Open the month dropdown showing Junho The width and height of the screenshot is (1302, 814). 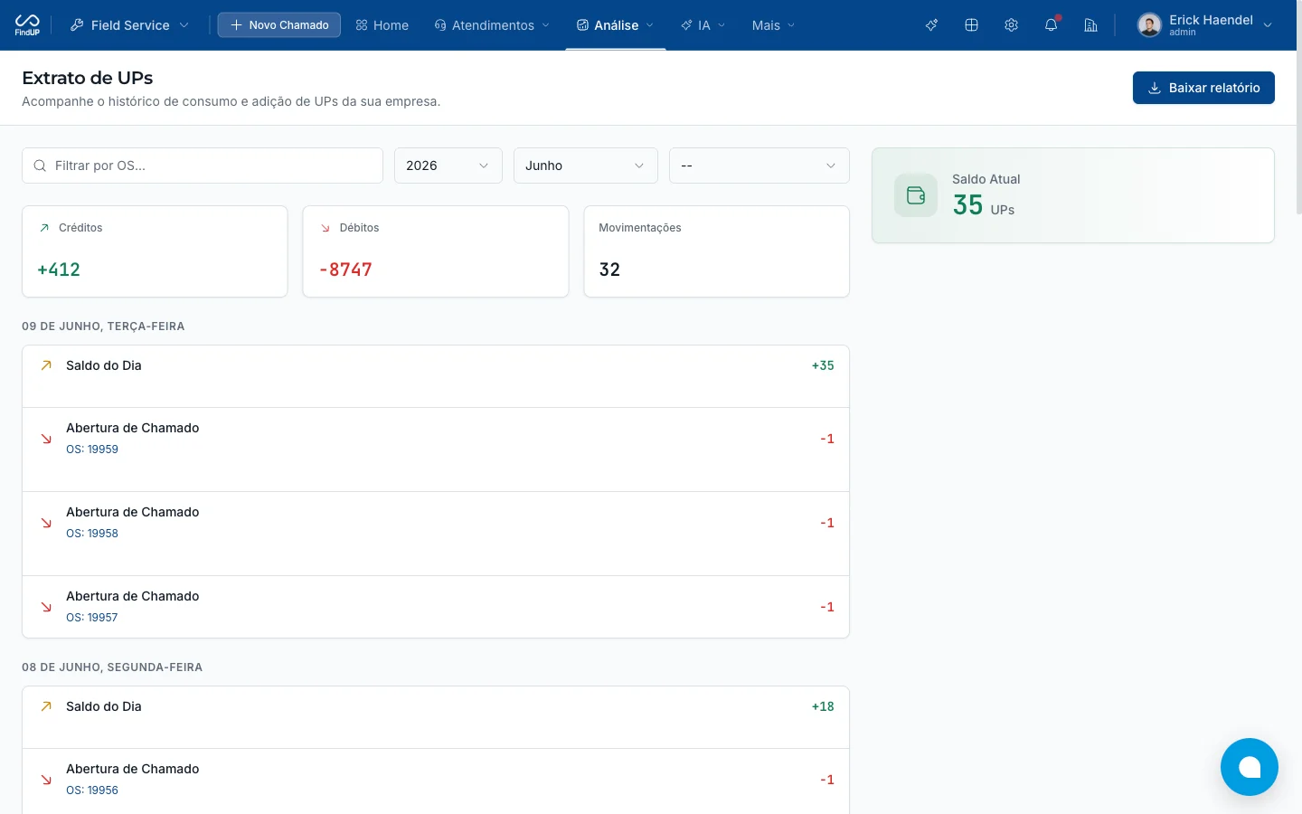586,166
